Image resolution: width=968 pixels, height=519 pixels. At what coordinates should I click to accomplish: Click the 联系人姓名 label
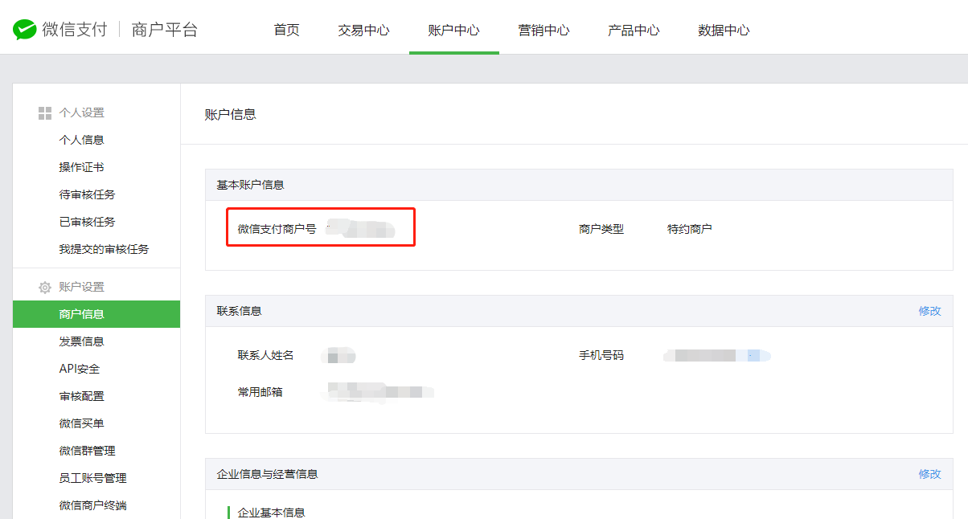pyautogui.click(x=265, y=355)
